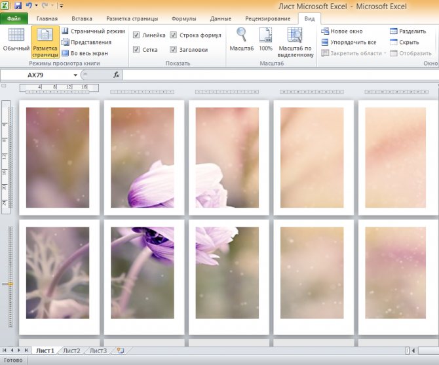The image size is (439, 365).
Task: Click the insert function fx icon
Action: pos(117,75)
